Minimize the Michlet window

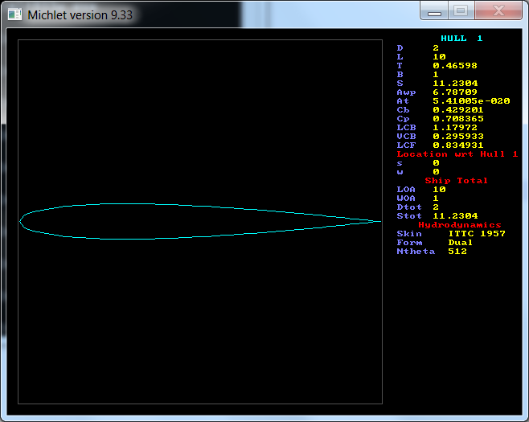pos(434,11)
